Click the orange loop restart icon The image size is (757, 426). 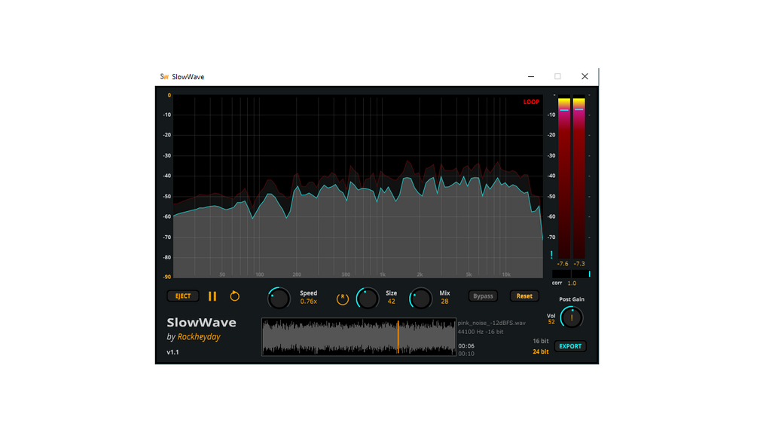tap(234, 296)
